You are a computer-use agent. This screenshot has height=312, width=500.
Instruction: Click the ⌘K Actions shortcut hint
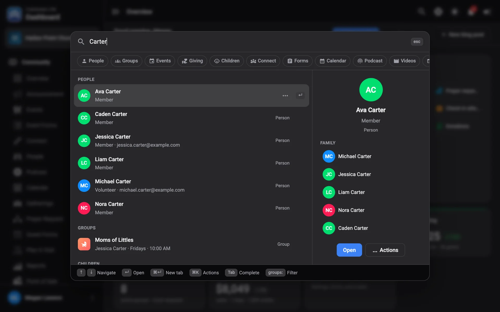point(204,272)
